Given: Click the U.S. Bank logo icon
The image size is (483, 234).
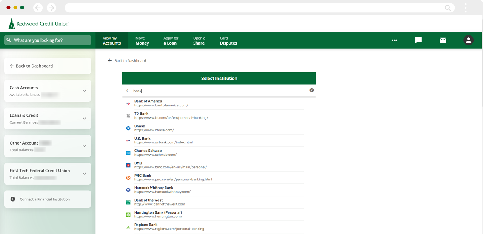Looking at the screenshot, I should (128, 140).
